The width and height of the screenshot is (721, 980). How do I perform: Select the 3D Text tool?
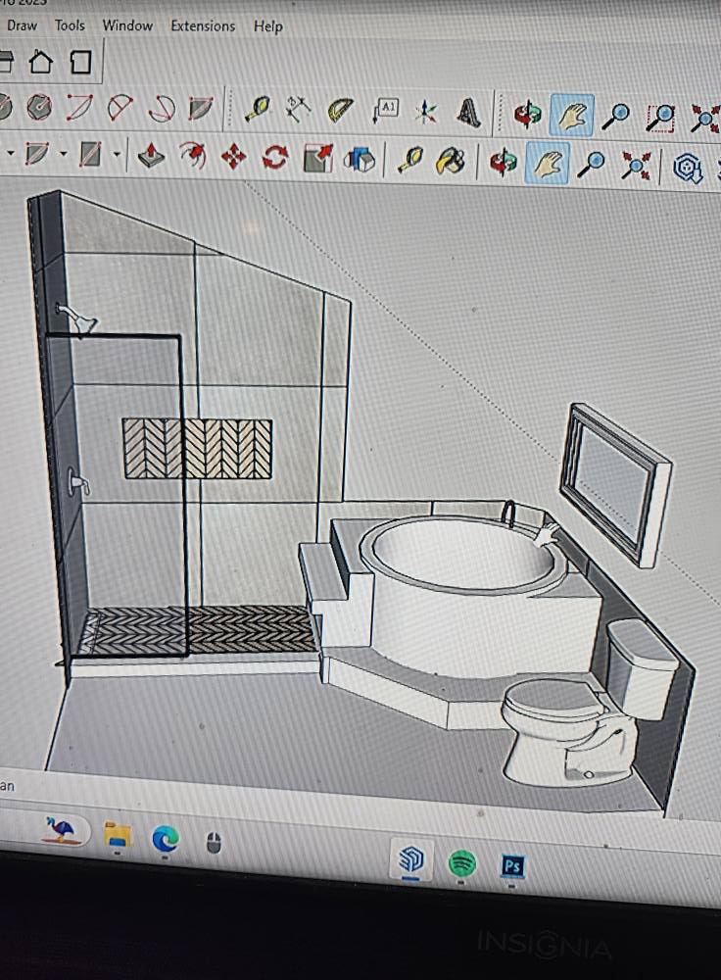(469, 111)
